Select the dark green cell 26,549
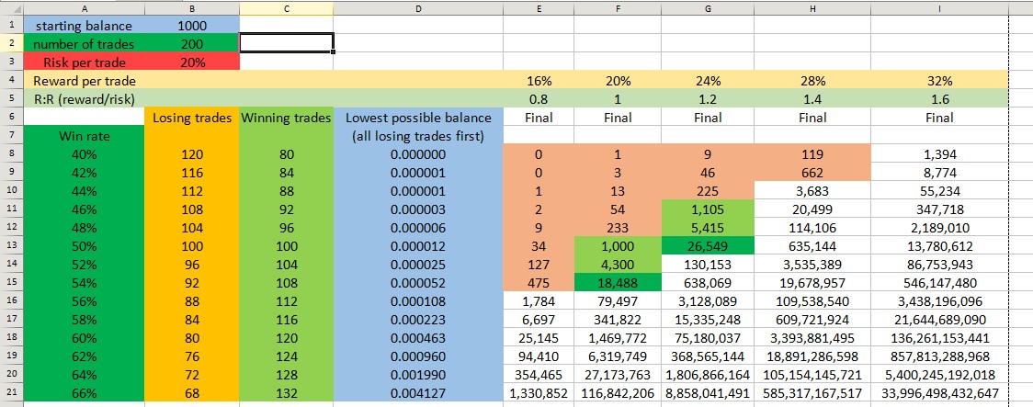This screenshot has height=407, width=1033. pos(708,247)
